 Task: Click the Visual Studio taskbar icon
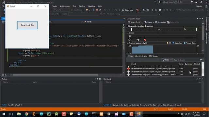(x=116, y=114)
